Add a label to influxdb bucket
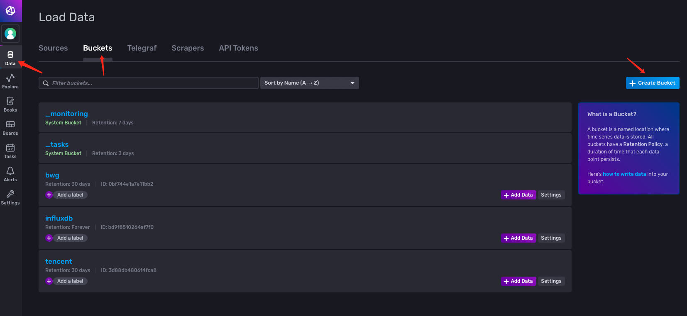Screen dimensions: 687x316 (70, 238)
